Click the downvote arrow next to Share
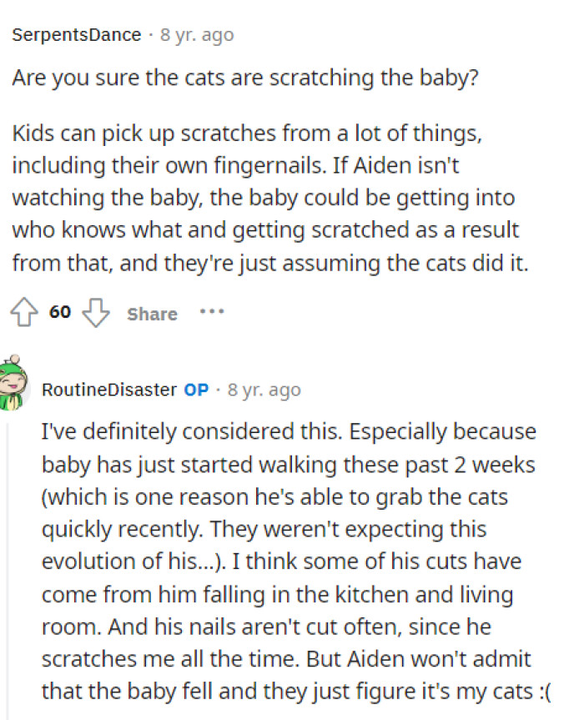The image size is (584, 720). pos(96,315)
